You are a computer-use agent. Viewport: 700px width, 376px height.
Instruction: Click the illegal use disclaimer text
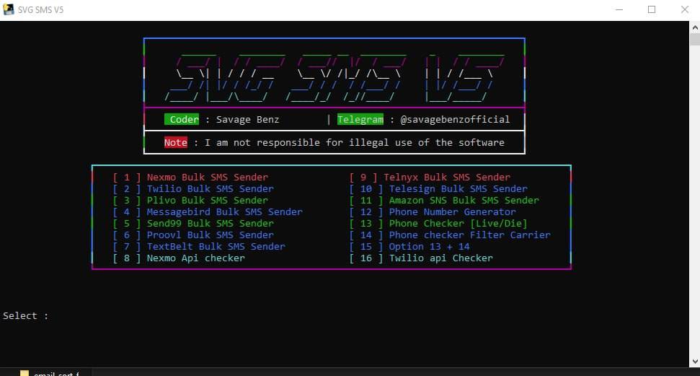pos(355,143)
